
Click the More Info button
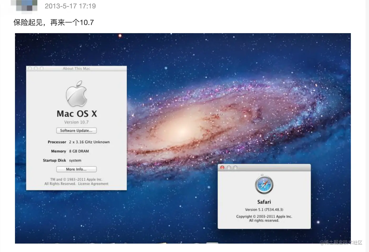pos(76,169)
